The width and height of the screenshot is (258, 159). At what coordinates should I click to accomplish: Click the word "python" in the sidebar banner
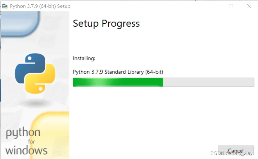pyautogui.click(x=23, y=134)
